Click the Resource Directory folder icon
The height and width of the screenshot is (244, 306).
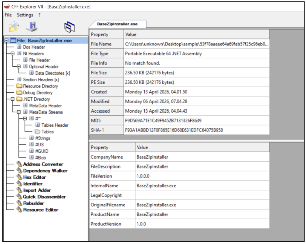click(x=19, y=86)
